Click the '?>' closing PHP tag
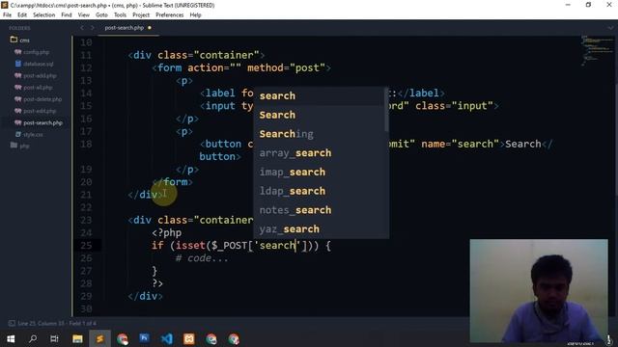Viewport: 618px width, 347px height. pyautogui.click(x=157, y=283)
